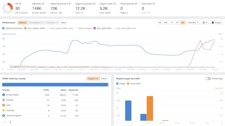Enable the Organic pages checkbox
The image size is (225, 126).
click(76, 28)
